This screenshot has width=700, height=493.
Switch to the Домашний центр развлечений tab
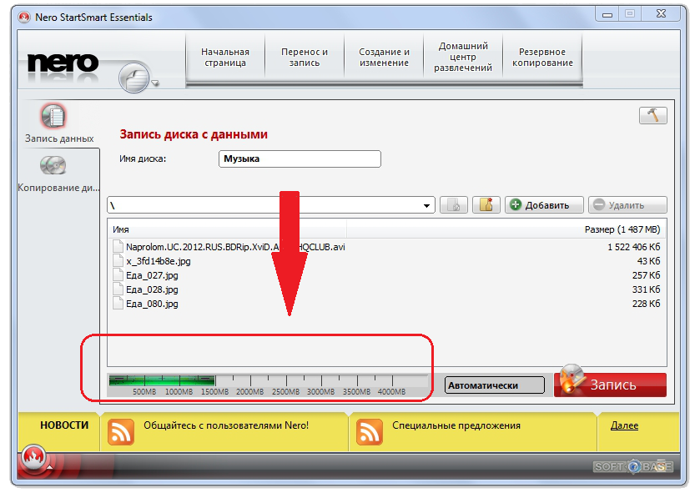[x=463, y=58]
